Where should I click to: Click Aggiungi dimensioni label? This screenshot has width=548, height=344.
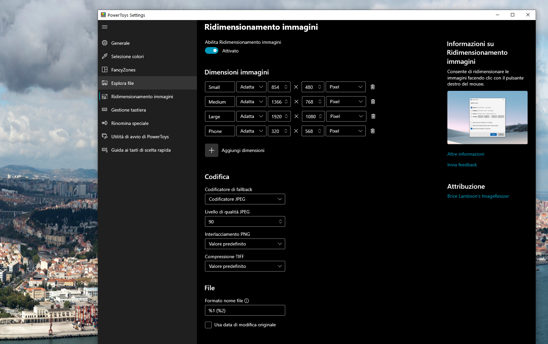(243, 150)
